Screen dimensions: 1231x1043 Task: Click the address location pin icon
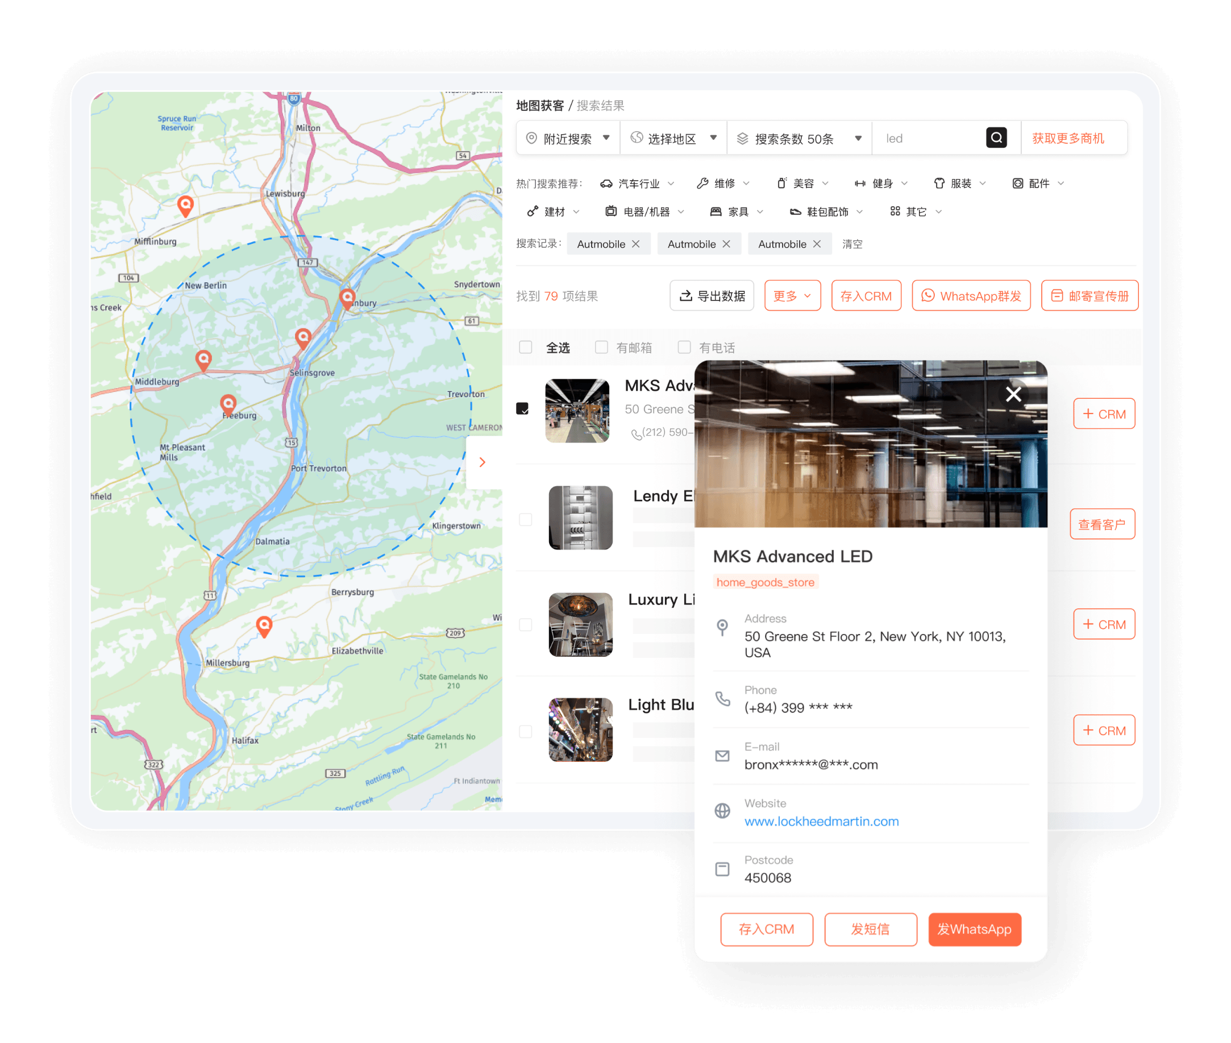pyautogui.click(x=722, y=627)
